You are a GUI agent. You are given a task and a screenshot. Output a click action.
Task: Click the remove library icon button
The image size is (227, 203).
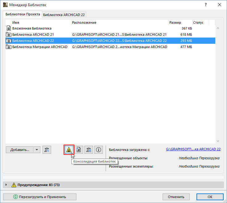47,150
